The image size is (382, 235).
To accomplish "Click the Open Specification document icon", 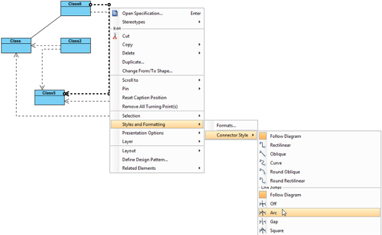I will 115,13.
